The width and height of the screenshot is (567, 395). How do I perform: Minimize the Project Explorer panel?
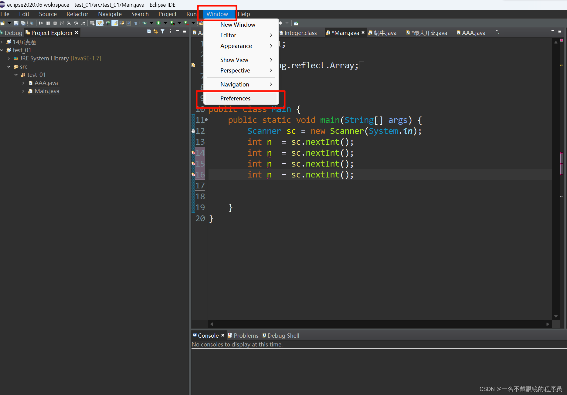[178, 31]
